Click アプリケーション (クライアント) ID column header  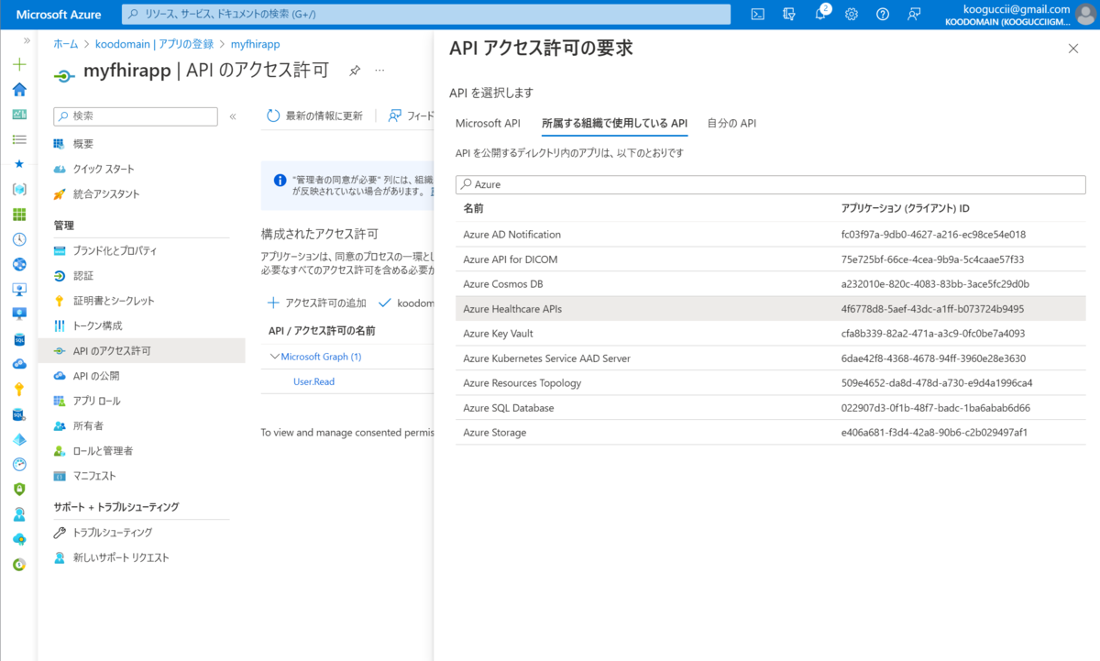point(905,209)
